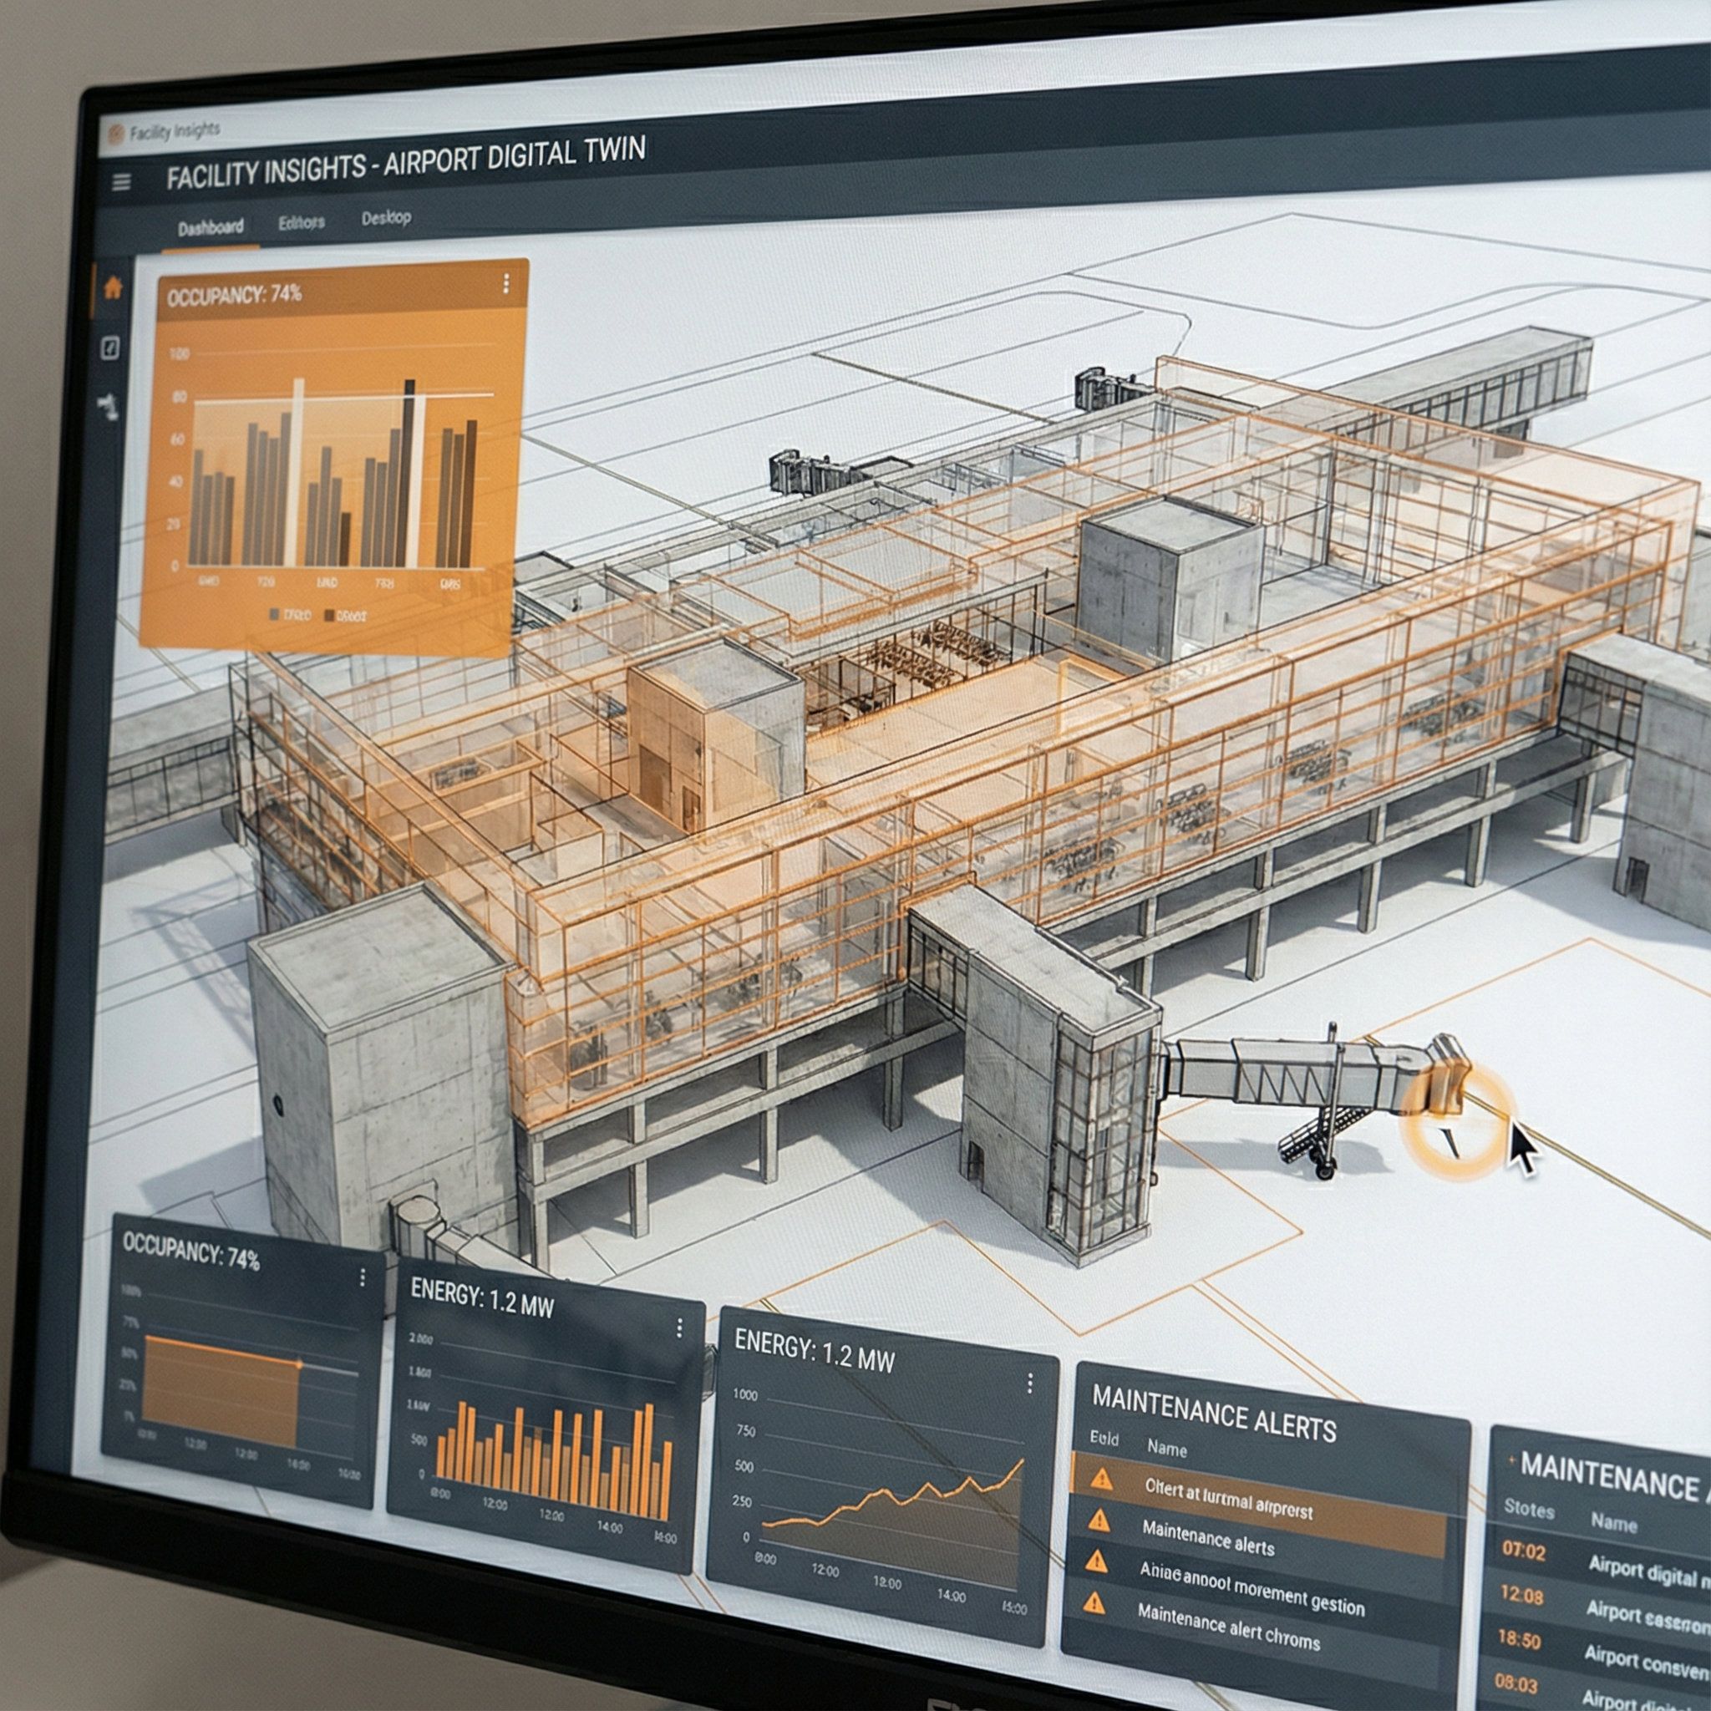Select 'Maintenance alert chroms' alert row
Screen dimensions: 1711x1711
click(x=1227, y=1627)
